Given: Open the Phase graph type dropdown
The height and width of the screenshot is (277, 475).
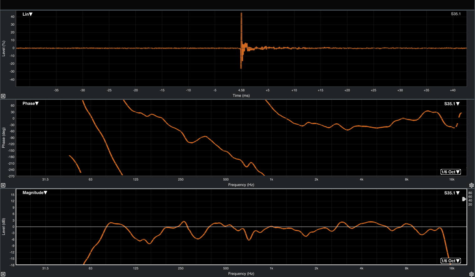Looking at the screenshot, I should click(30, 104).
